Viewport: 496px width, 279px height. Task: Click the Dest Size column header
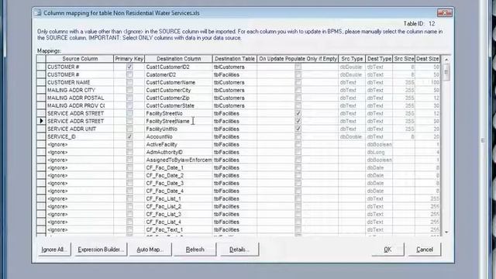[427, 59]
